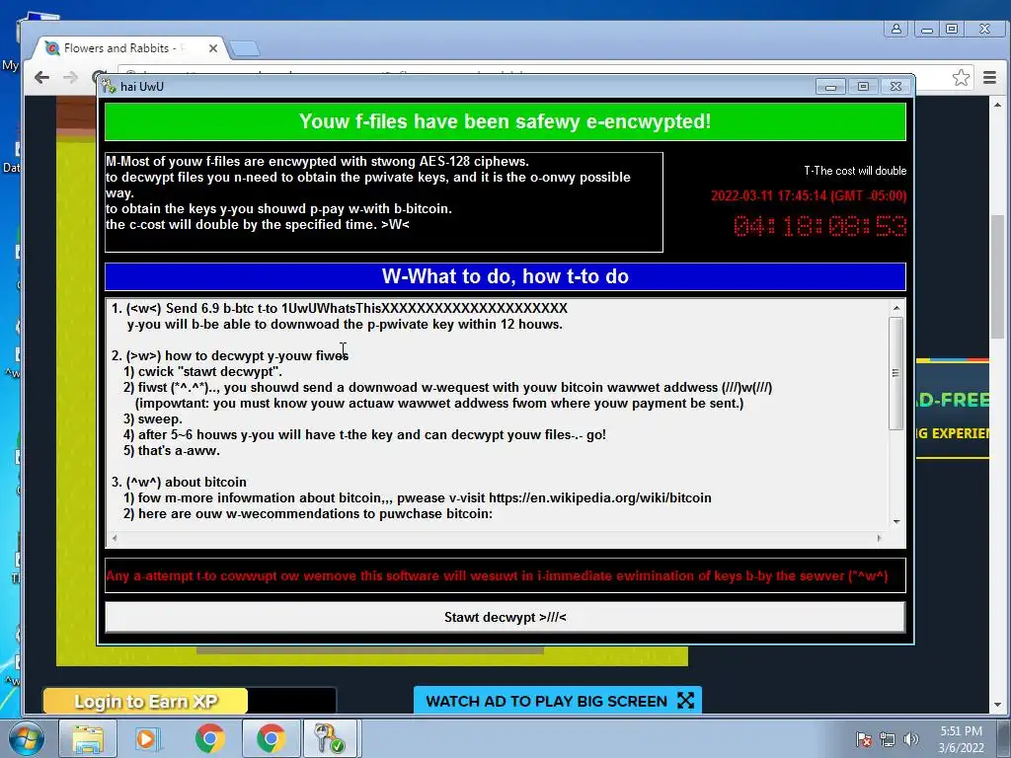This screenshot has height=758, width=1011.
Task: Close the Flowers and Rabbits tab
Action: point(213,48)
